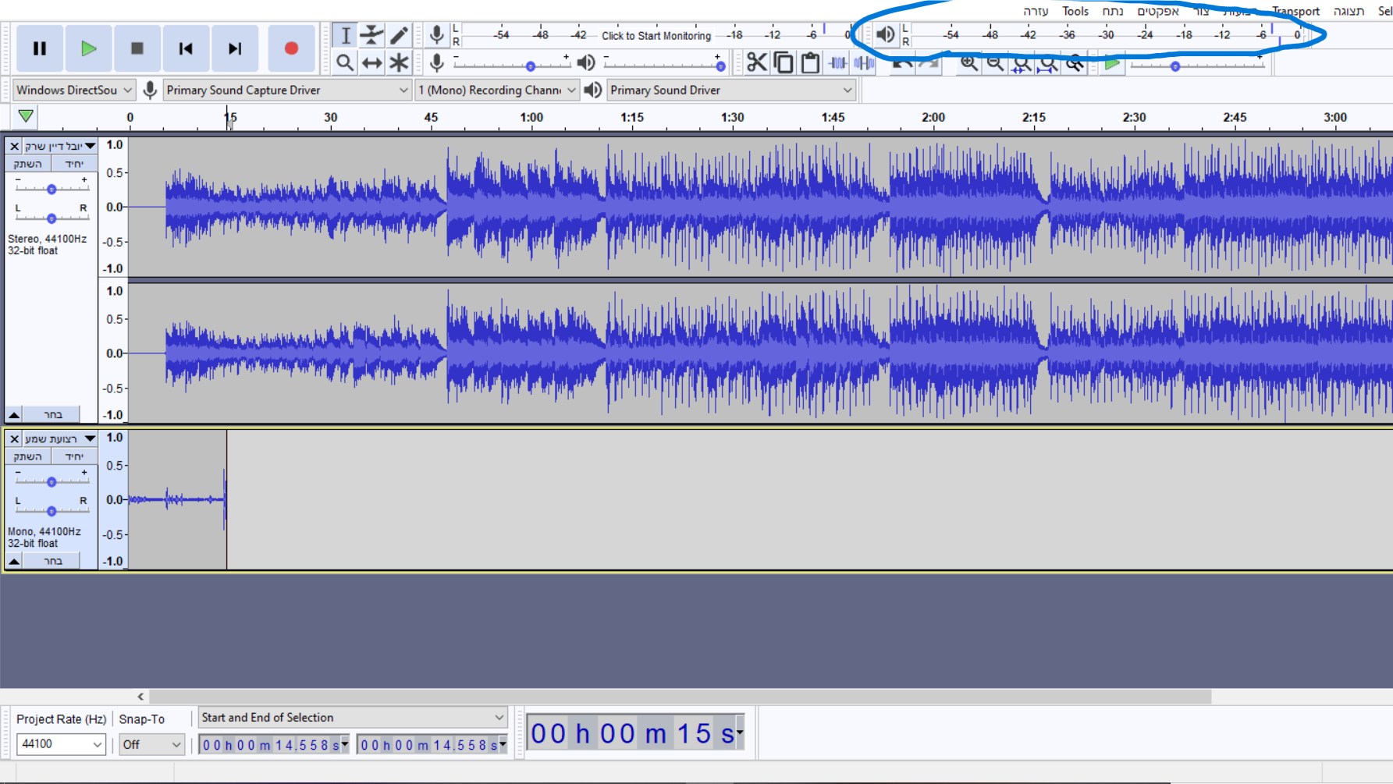Click to Start Monitoring meter
This screenshot has height=784, width=1393.
coord(656,35)
